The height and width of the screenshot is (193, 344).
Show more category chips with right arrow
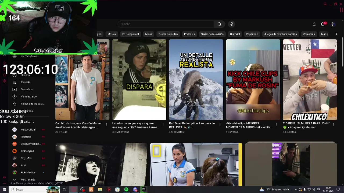pos(336,34)
